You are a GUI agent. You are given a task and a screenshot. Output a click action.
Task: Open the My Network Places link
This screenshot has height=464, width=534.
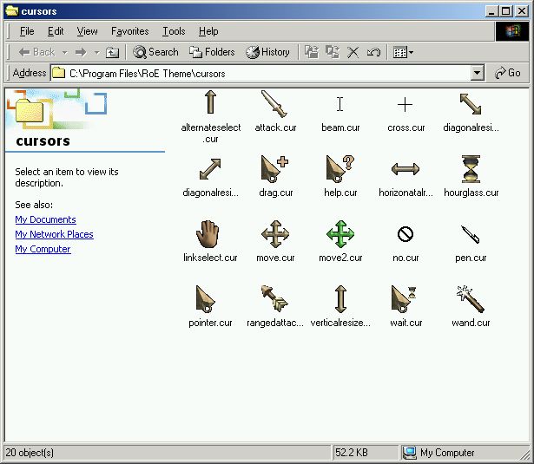54,234
